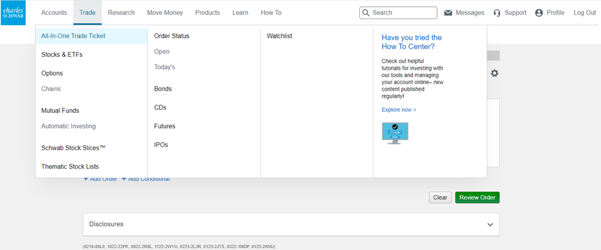Click the Profile person icon

539,13
